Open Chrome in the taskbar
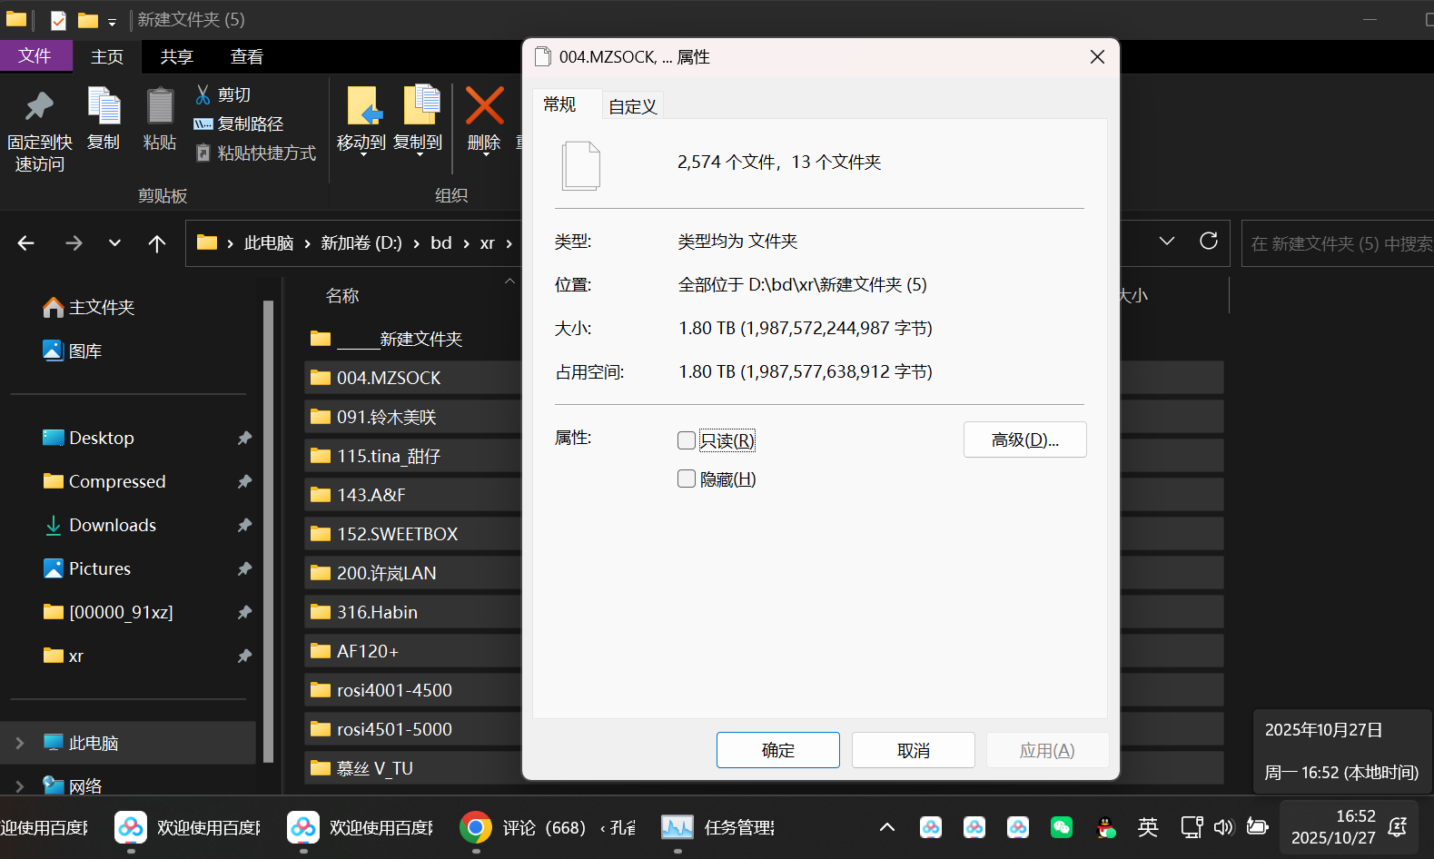This screenshot has height=859, width=1434. click(475, 827)
